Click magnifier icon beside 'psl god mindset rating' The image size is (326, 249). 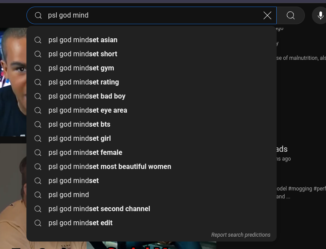pos(38,82)
